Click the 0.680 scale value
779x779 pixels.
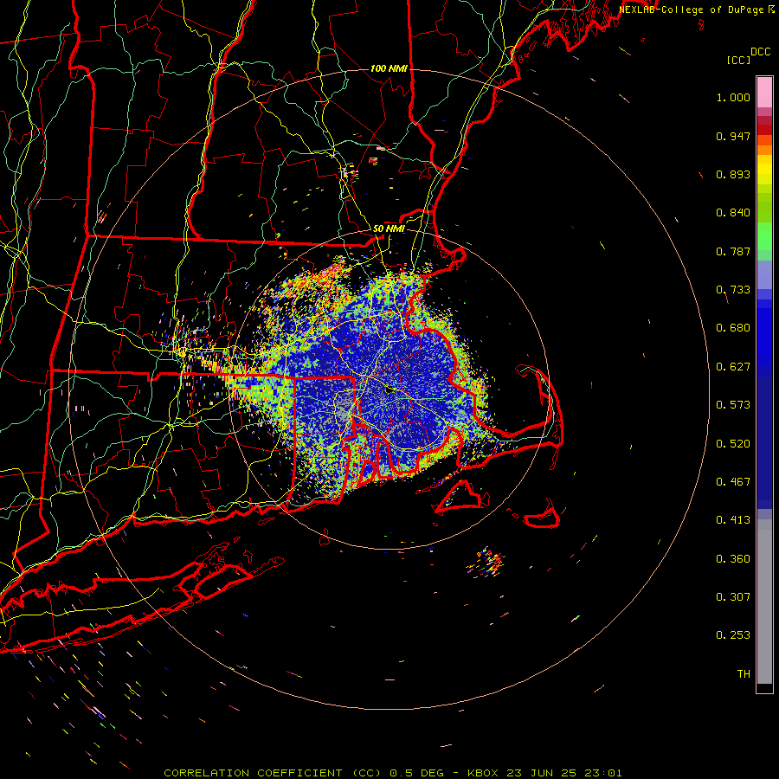point(733,328)
